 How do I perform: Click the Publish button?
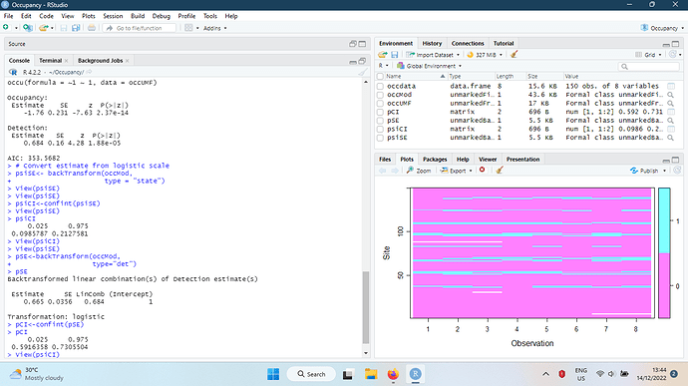(x=644, y=171)
